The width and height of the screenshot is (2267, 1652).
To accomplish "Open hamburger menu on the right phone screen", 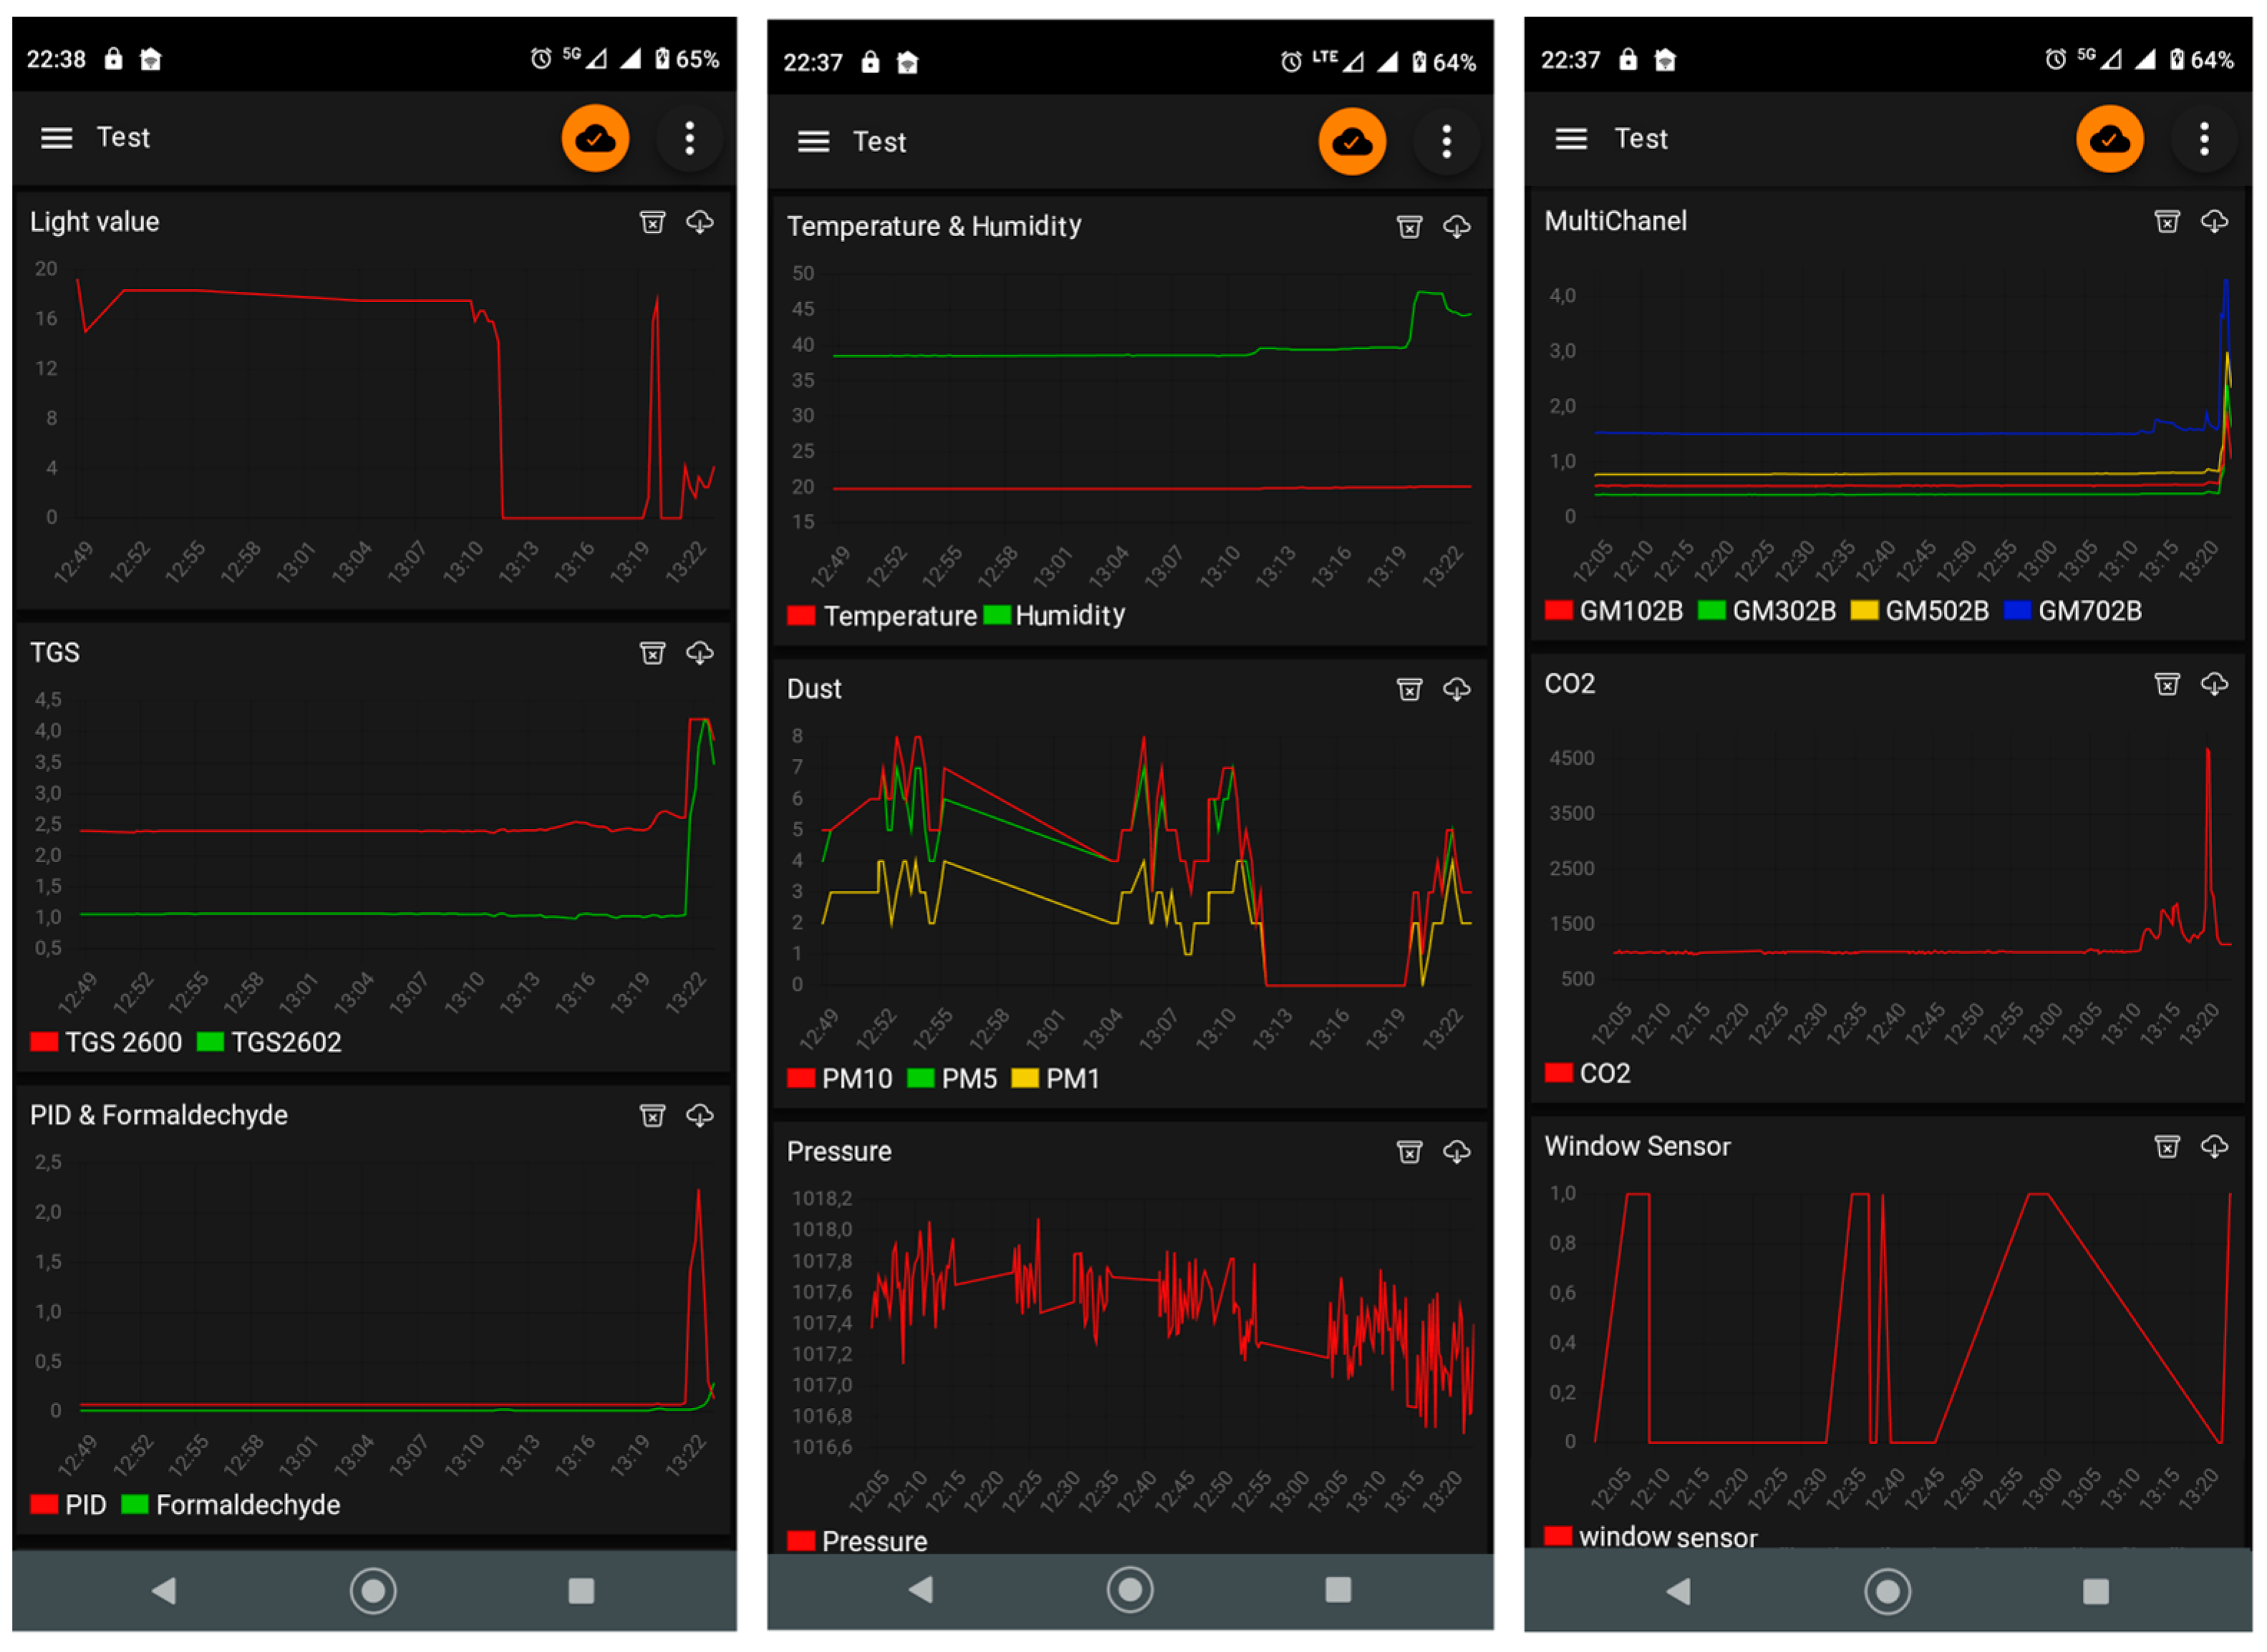I will (x=1571, y=139).
